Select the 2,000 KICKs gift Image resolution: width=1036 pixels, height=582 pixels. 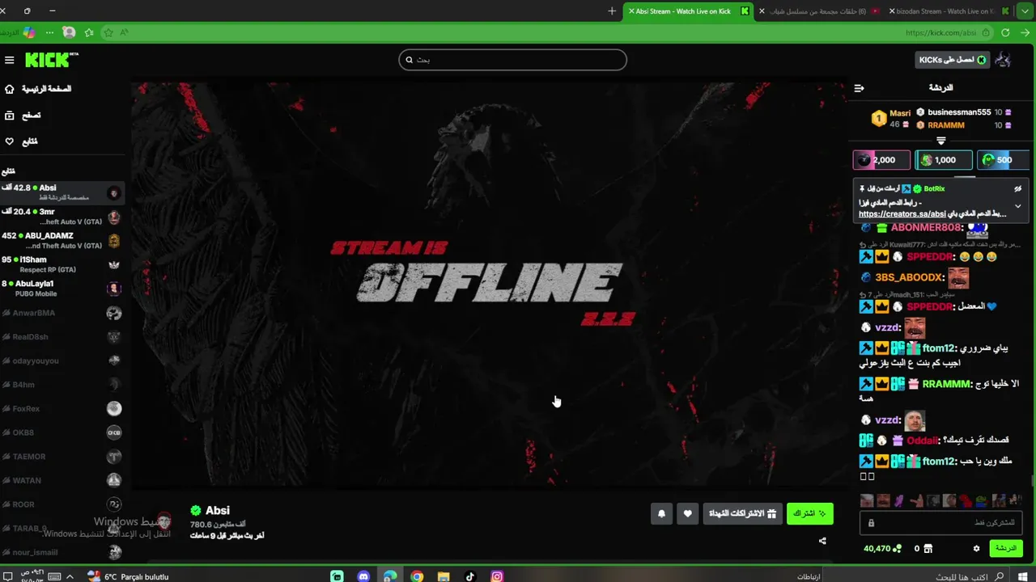coord(881,160)
